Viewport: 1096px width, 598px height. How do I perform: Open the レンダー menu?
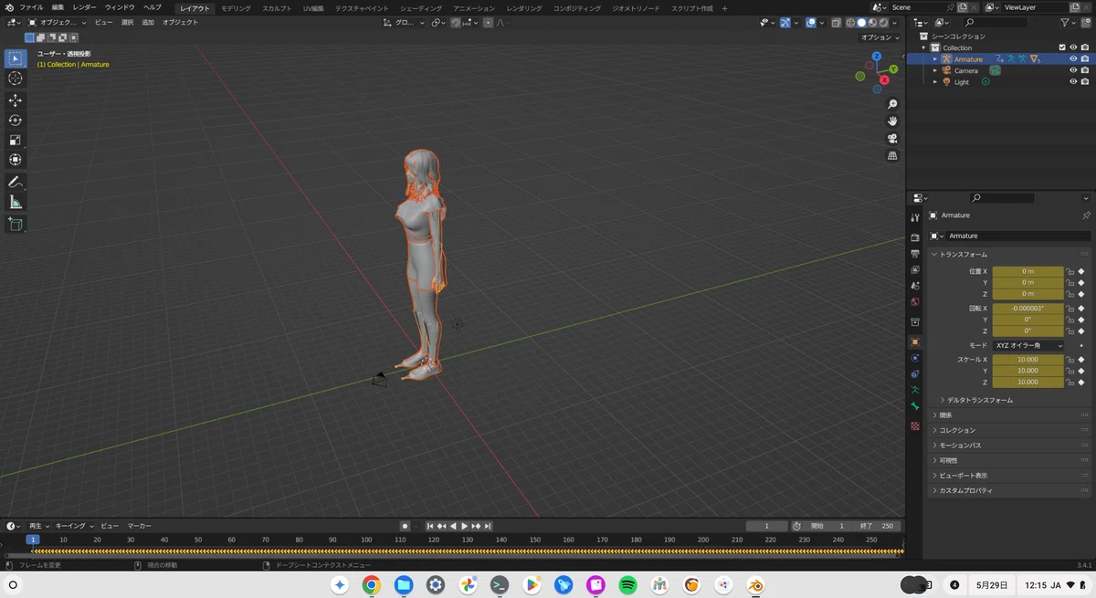click(x=84, y=7)
